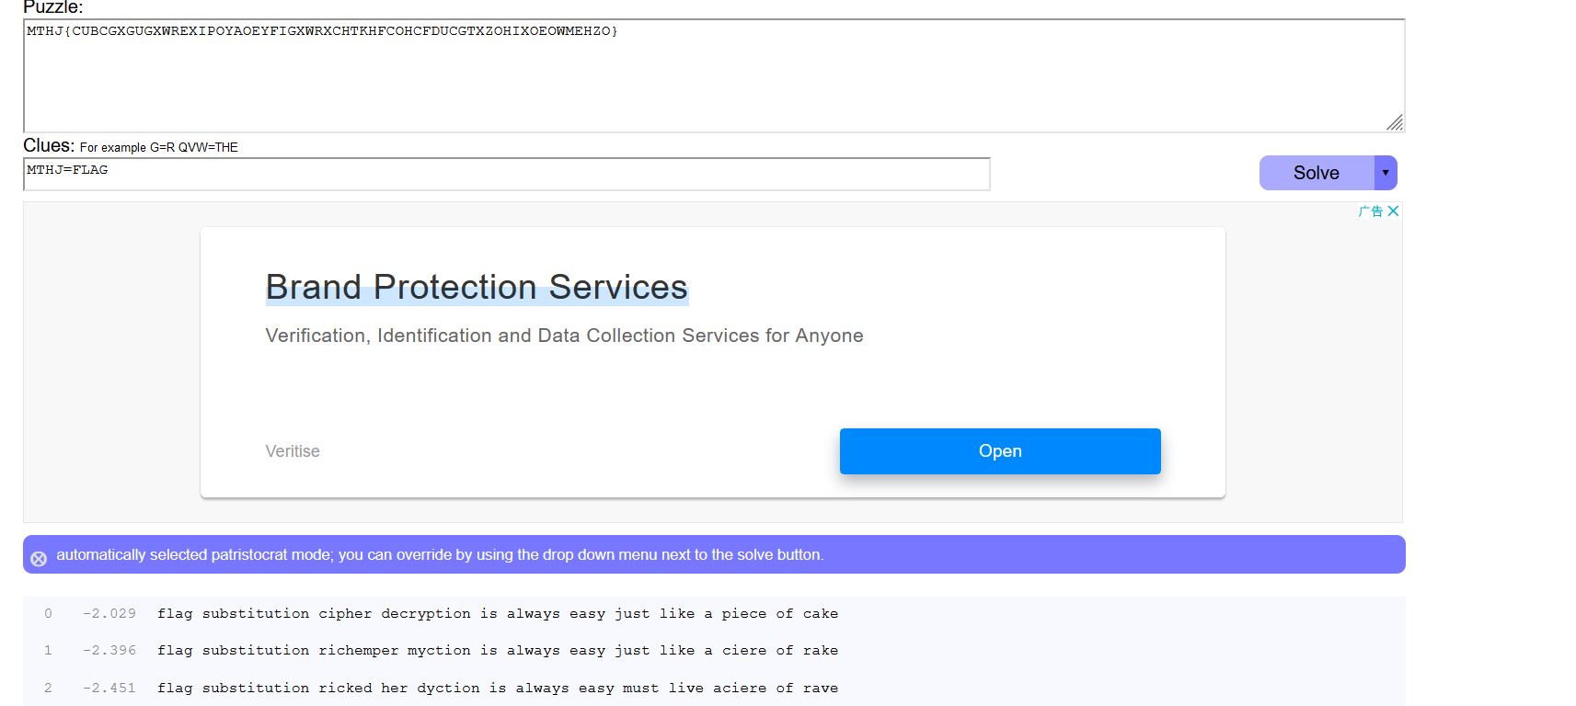Open the dropdown arrow beside Solve
The height and width of the screenshot is (706, 1576).
coord(1386,173)
